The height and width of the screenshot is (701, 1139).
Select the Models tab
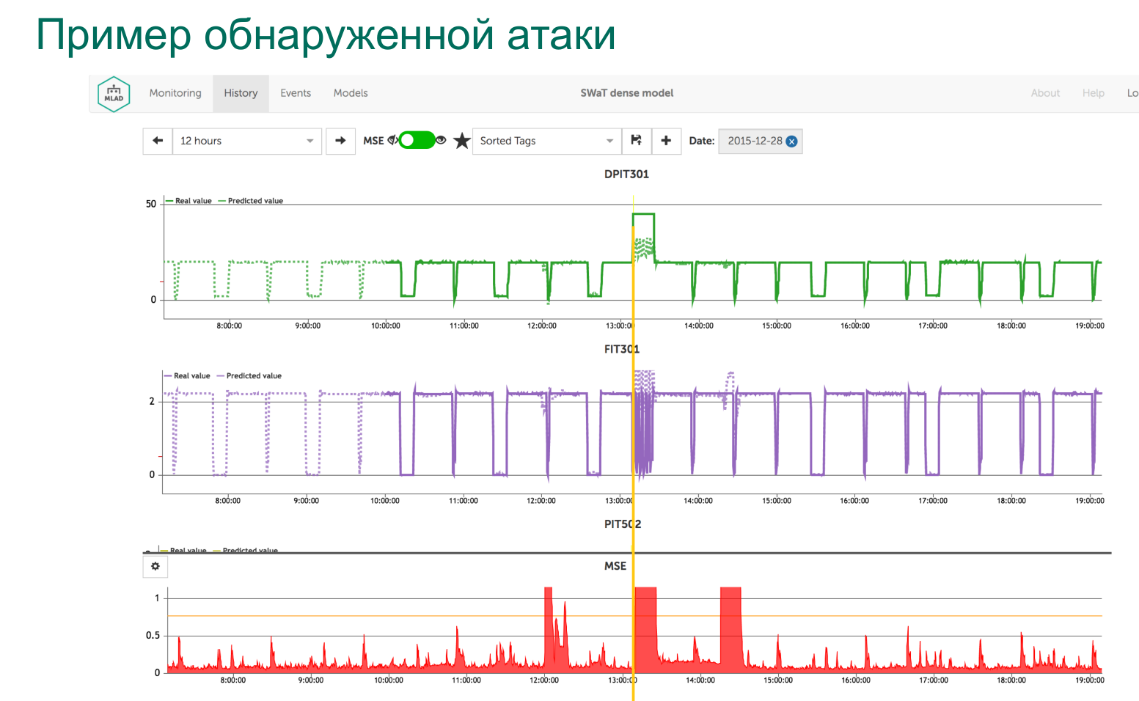(x=351, y=93)
